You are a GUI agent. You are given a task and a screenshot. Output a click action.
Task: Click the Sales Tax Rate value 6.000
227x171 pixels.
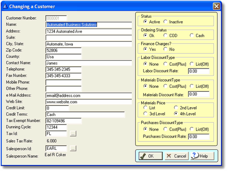tap(52, 141)
